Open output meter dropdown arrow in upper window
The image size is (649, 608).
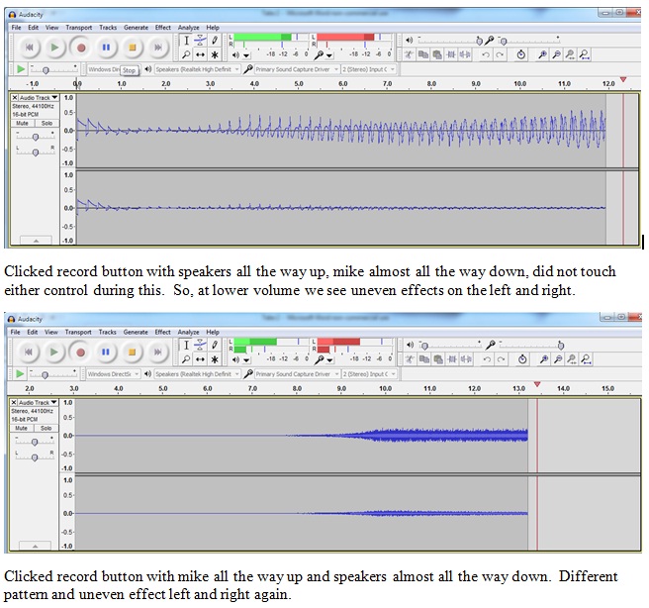click(246, 55)
